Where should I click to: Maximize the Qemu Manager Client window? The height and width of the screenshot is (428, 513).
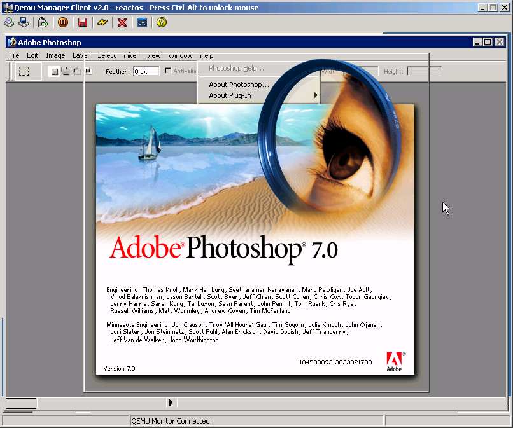(493, 8)
